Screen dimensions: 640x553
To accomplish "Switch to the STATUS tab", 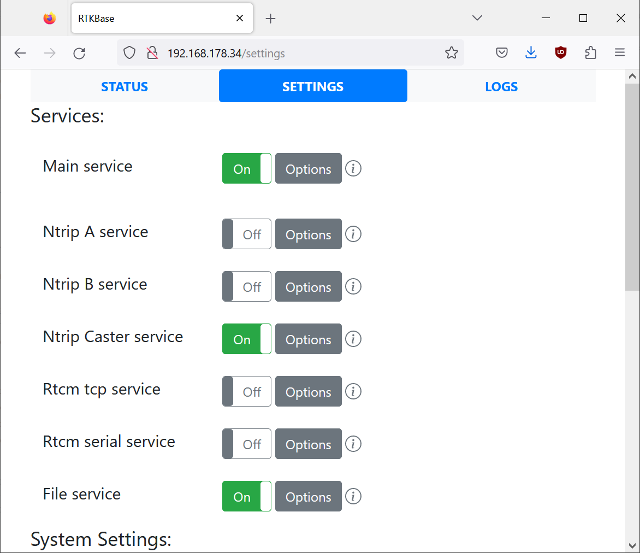I will pos(125,87).
